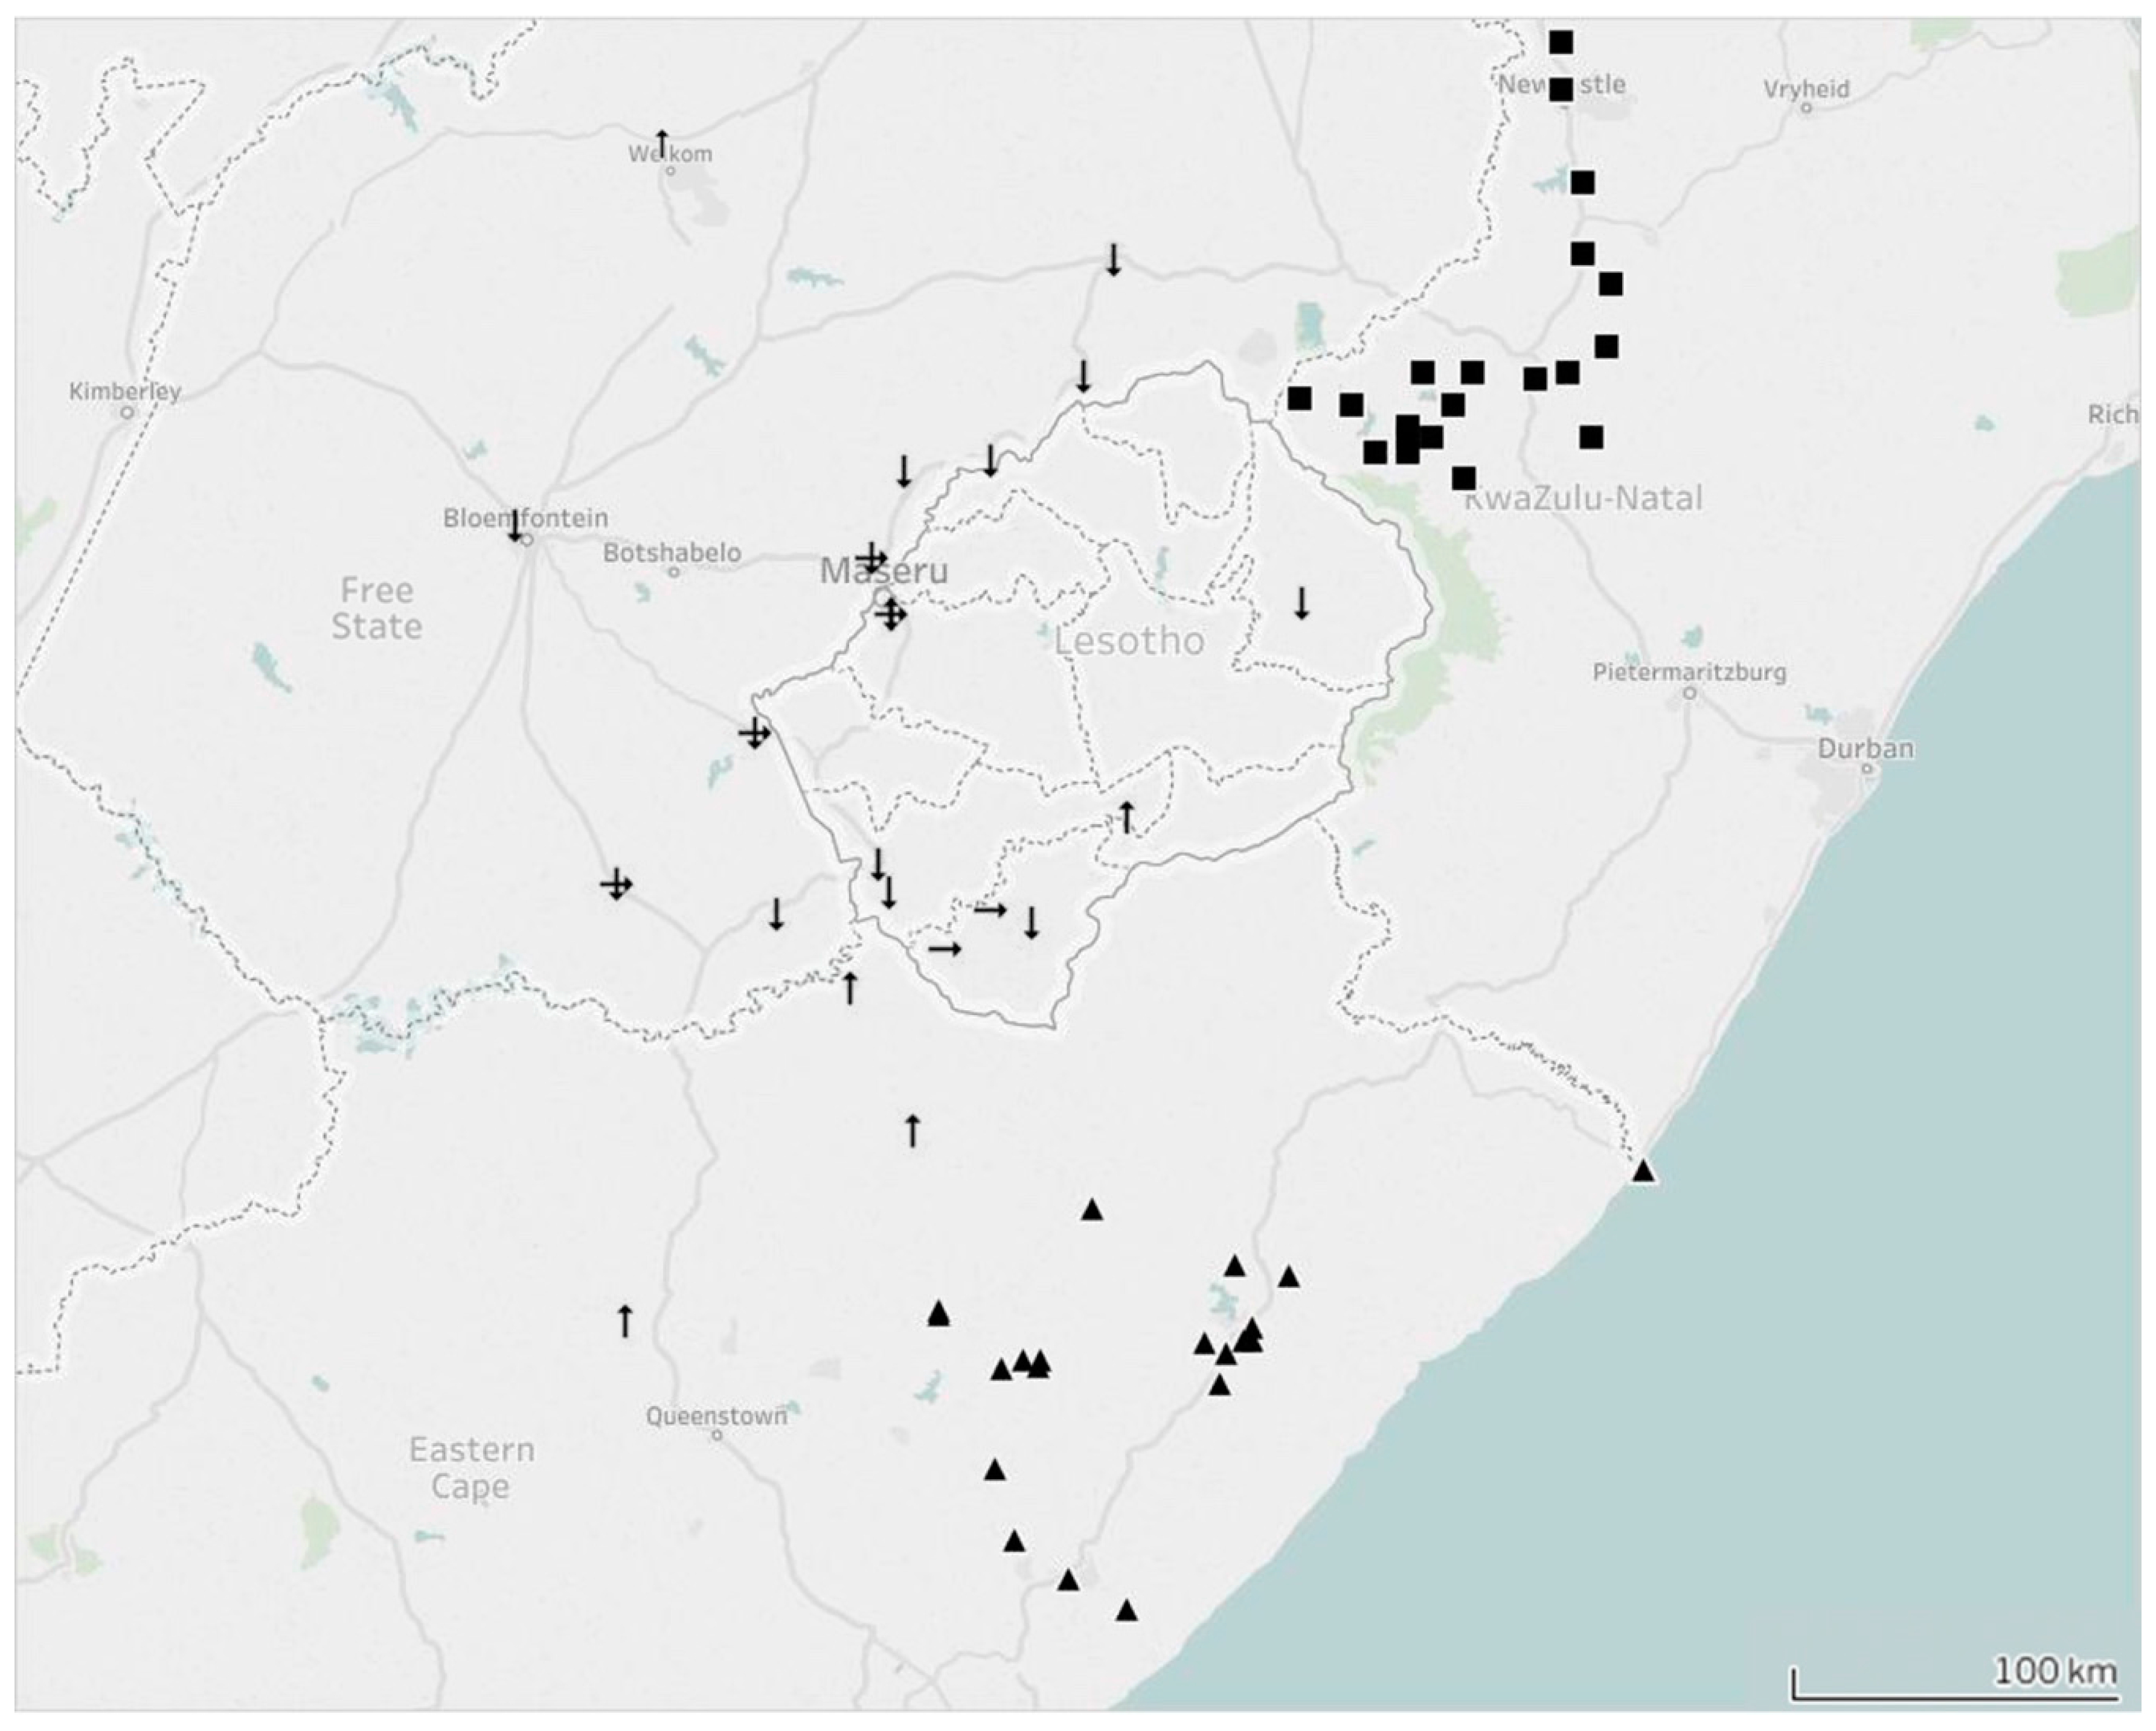Click the up arrow marker at Welkom
2156x1731 pixels.
coord(661,142)
